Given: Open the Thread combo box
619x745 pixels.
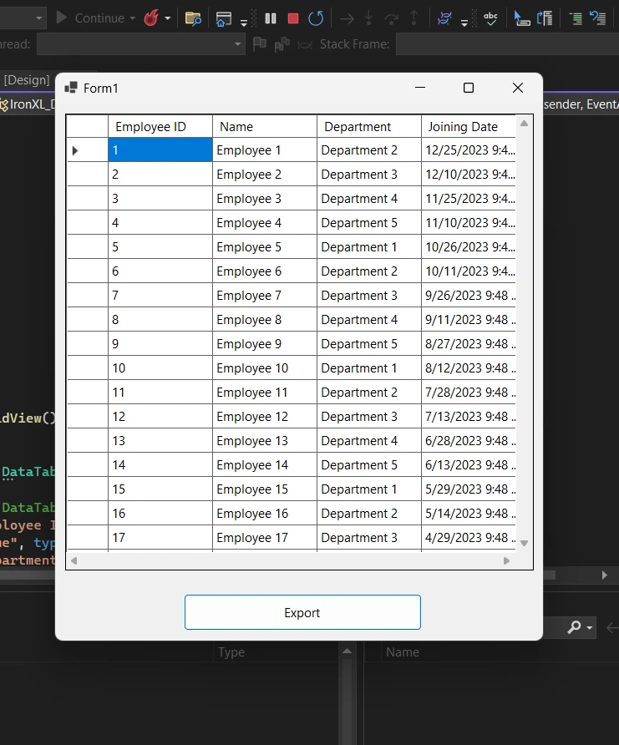Looking at the screenshot, I should point(140,43).
